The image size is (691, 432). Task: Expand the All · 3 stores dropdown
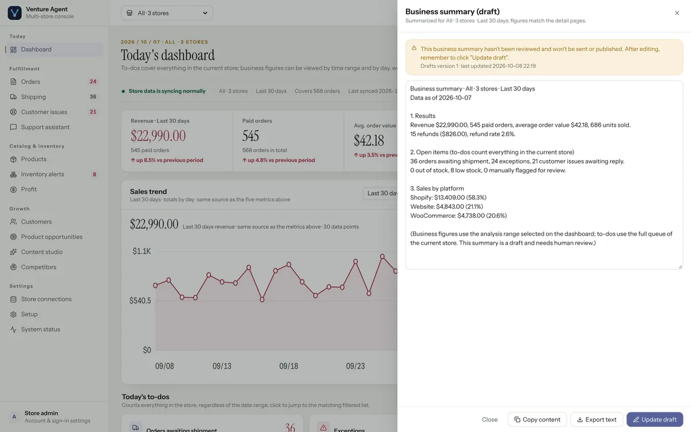coord(167,13)
